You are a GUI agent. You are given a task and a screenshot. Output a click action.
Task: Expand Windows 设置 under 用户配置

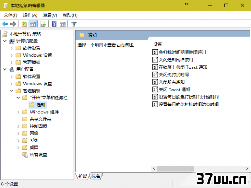(x=11, y=84)
